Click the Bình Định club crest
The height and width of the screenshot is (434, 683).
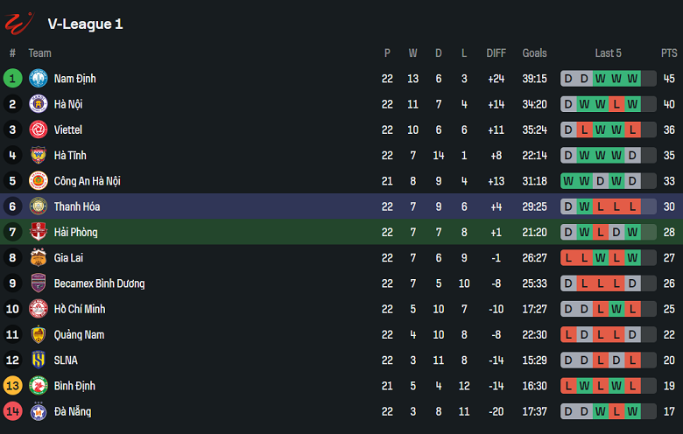tap(39, 386)
